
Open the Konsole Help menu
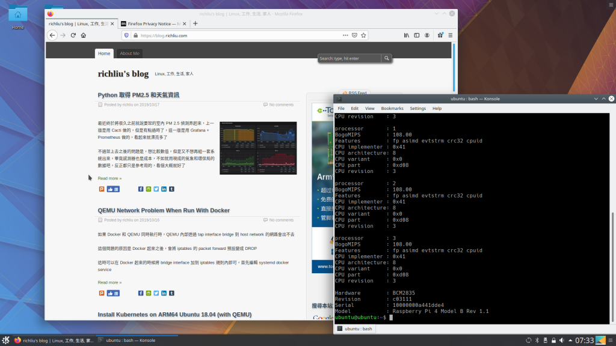coord(437,109)
